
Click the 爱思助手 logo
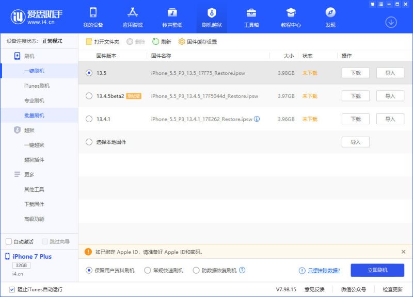point(36,17)
